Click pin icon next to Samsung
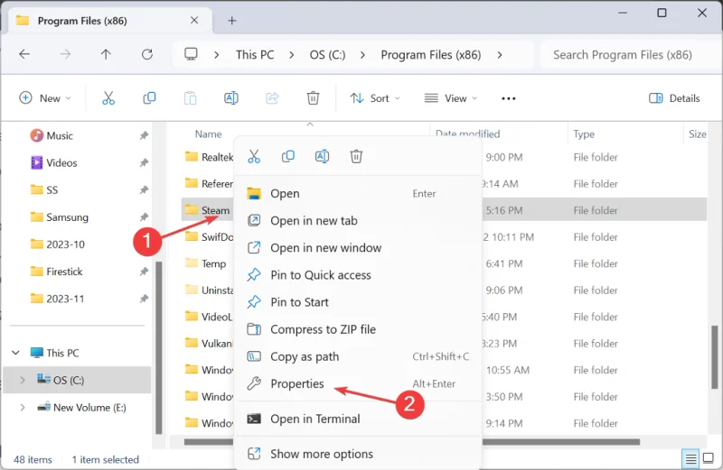 click(144, 217)
